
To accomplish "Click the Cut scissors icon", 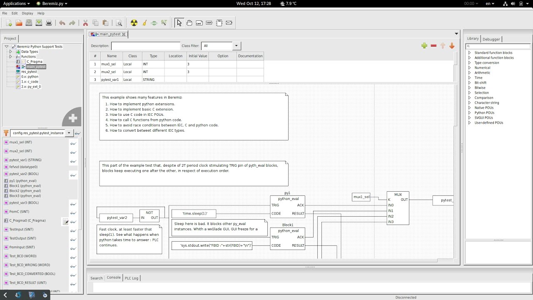I will [85, 23].
